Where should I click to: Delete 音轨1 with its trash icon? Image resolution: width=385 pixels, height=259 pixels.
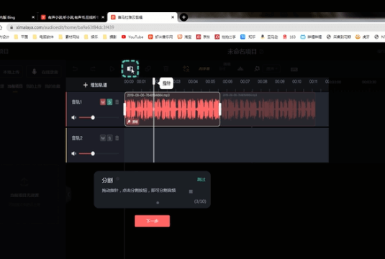tap(117, 102)
